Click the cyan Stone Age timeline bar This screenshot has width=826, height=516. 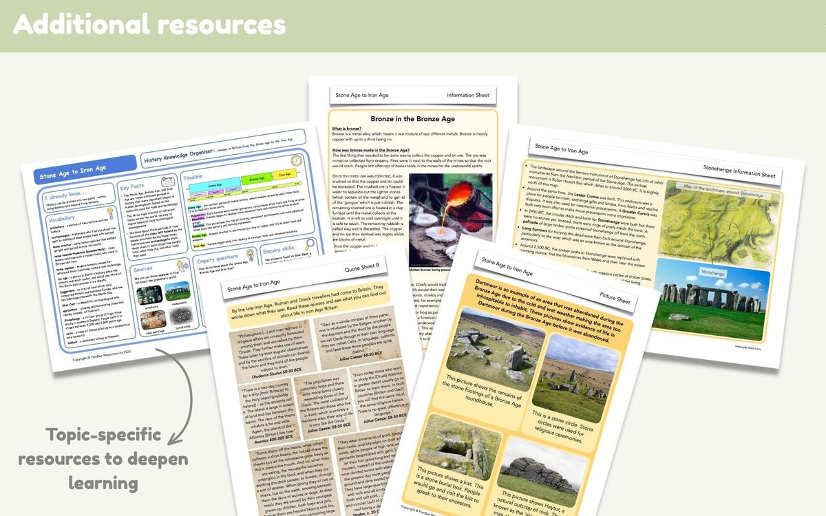[215, 186]
